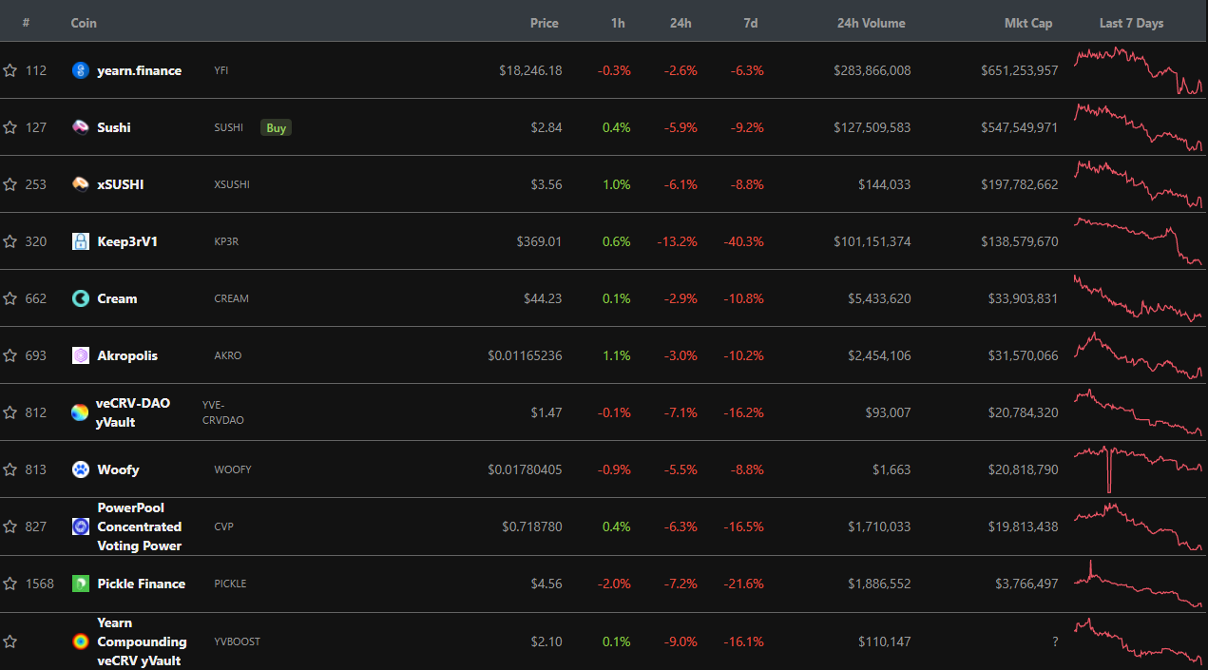Open Cream coin details
The height and width of the screenshot is (670, 1208).
117,298
